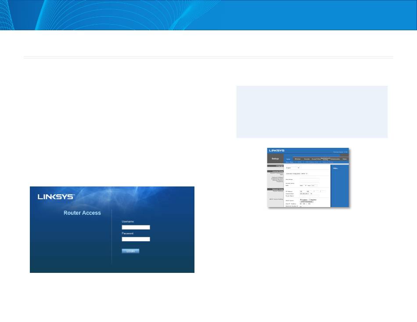Click the Host Name input field

[309, 179]
